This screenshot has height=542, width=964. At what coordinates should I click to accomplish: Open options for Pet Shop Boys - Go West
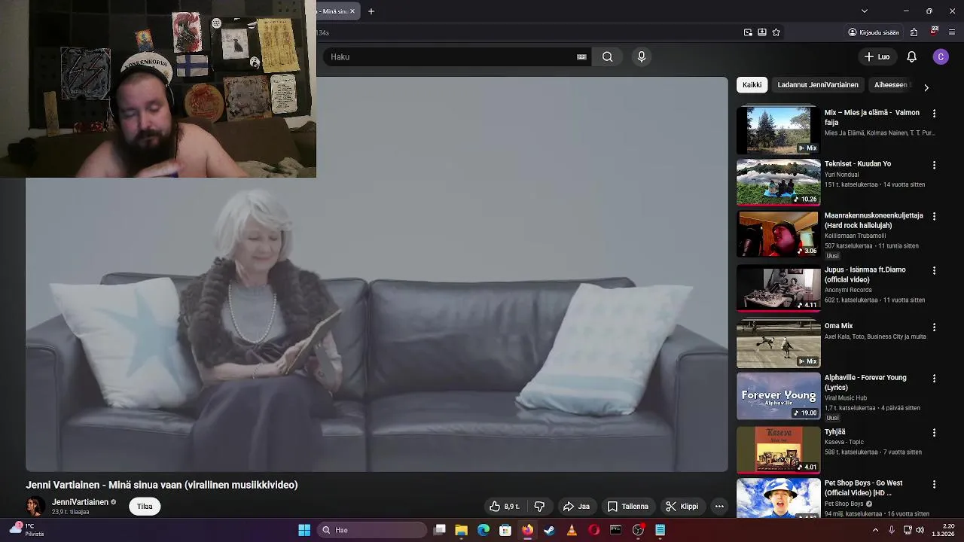tap(935, 484)
